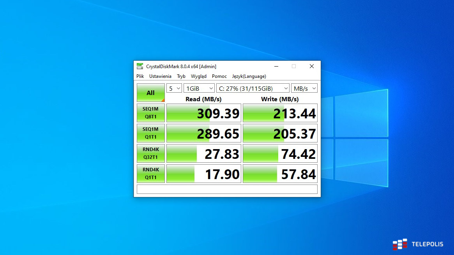Open the Plik menu
The image size is (454, 255).
(140, 76)
